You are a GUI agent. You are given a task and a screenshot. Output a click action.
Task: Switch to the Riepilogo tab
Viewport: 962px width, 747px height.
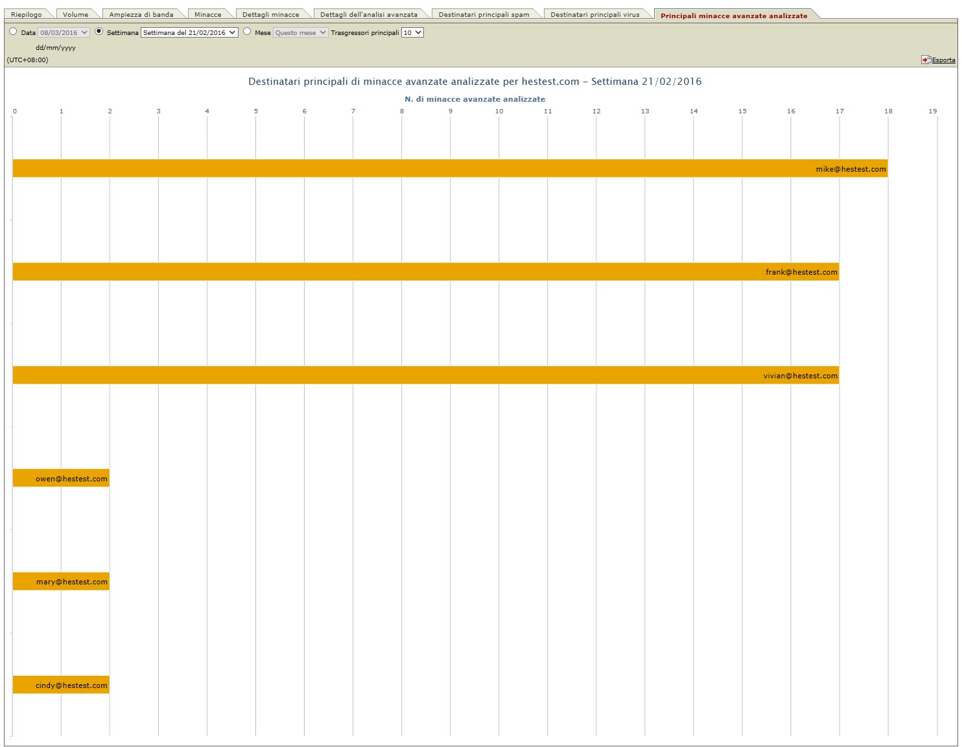coord(27,14)
